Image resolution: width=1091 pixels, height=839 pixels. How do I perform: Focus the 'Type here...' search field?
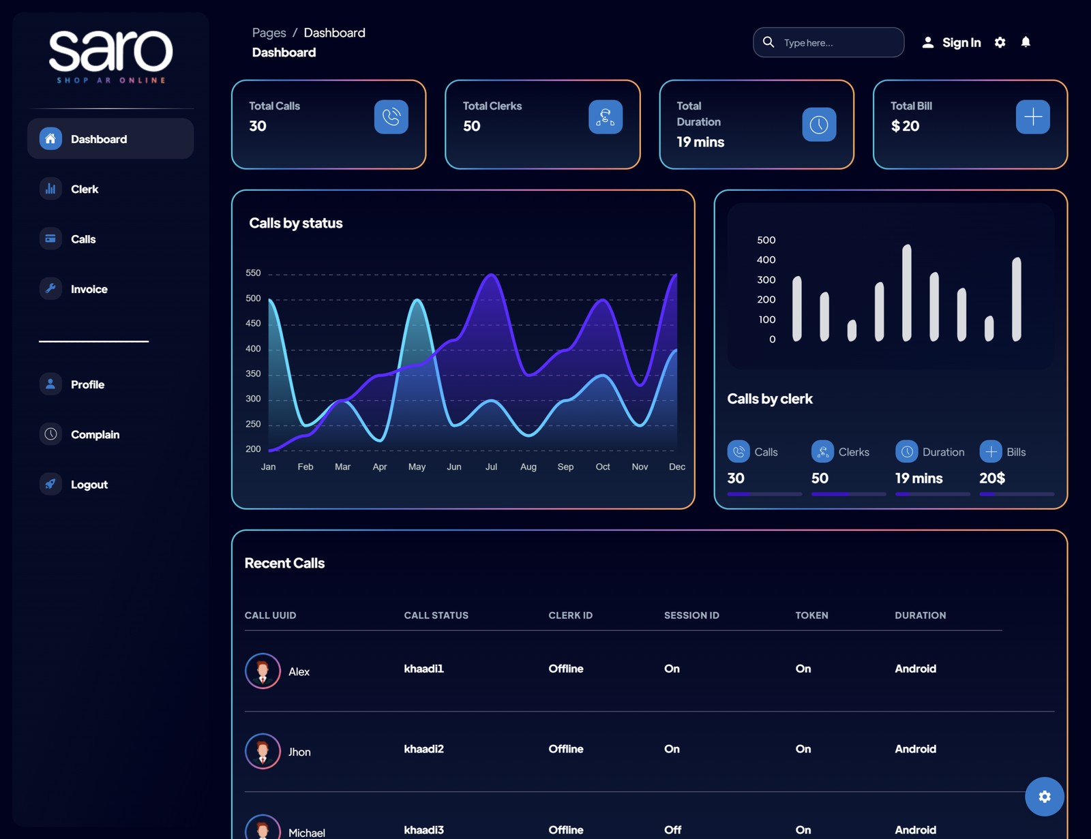pos(839,43)
